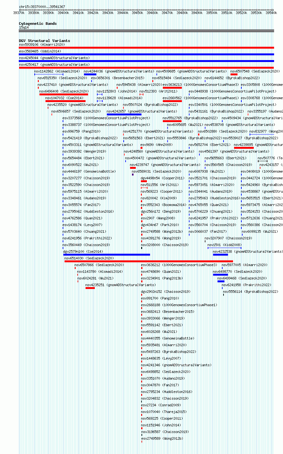283x454 pixels.
Task: Open esv3552343 (Boomsma2014) variant label
Action: (164, 205)
